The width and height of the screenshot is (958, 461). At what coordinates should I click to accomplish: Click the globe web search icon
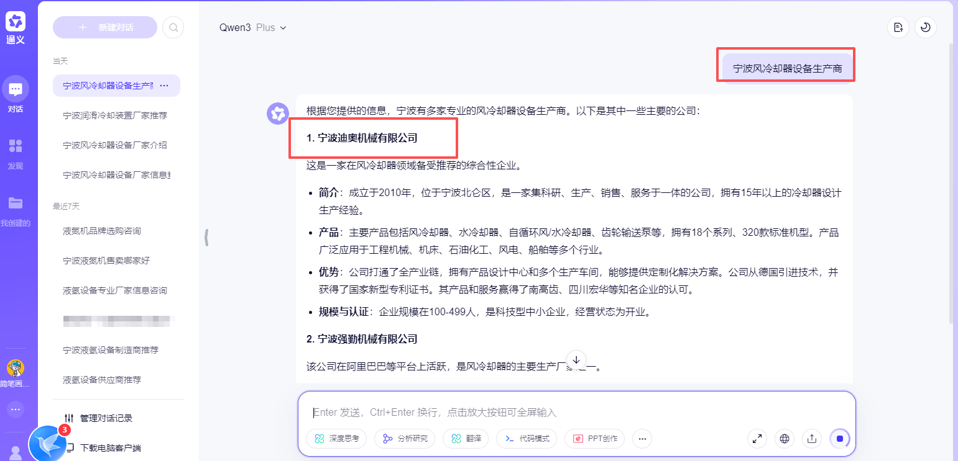[x=785, y=439]
